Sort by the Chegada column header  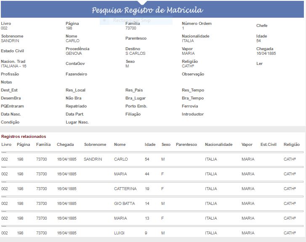coord(65,145)
